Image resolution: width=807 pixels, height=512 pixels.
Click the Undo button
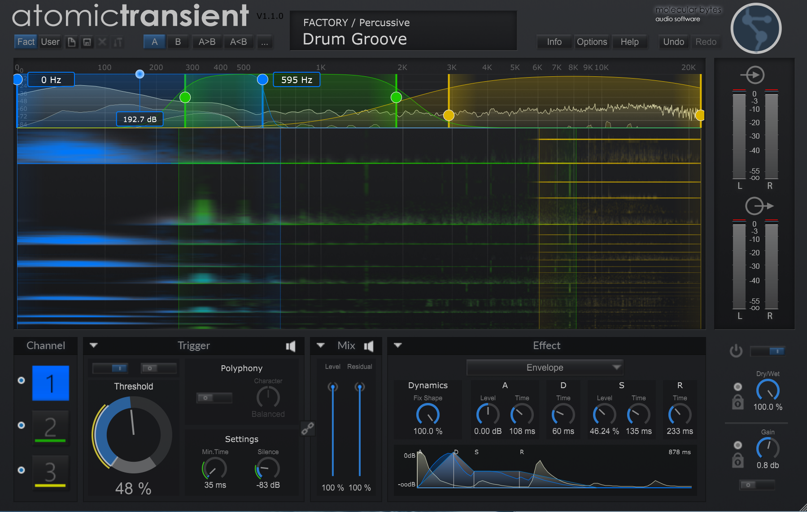[673, 42]
